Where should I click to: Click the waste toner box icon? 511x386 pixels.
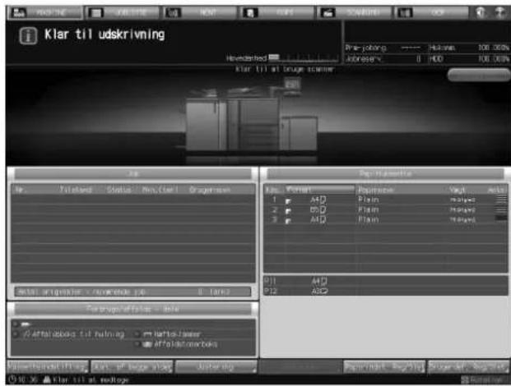coord(147,344)
